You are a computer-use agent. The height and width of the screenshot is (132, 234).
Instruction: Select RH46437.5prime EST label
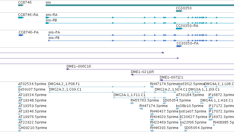point(164,111)
